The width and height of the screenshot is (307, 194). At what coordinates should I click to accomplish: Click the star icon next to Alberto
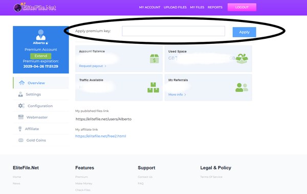pyautogui.click(x=47, y=43)
